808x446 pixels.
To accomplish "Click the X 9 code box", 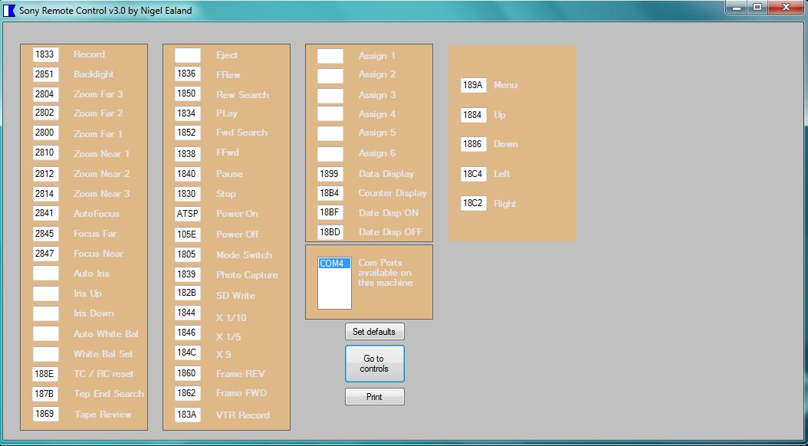I will 188,353.
